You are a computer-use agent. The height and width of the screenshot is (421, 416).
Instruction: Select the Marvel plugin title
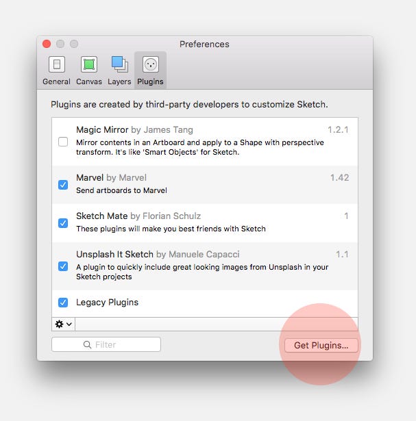[x=90, y=177]
